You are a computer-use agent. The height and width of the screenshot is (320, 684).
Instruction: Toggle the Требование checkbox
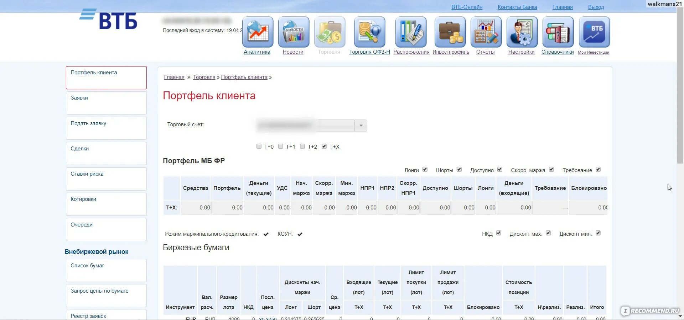click(x=598, y=169)
